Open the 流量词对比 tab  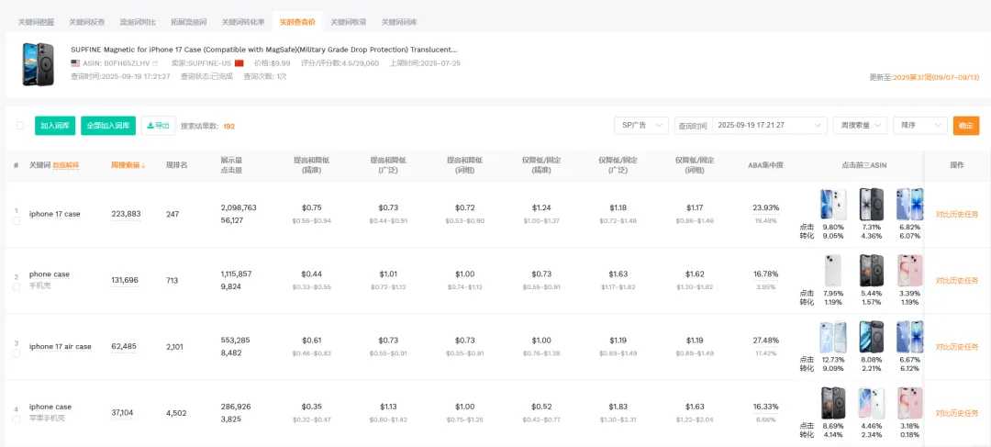(138, 22)
